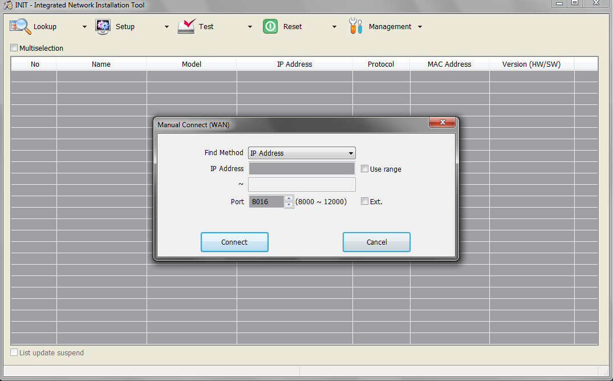Tick the Use range checkbox
Viewport: 613px width, 381px height.
pyautogui.click(x=364, y=169)
